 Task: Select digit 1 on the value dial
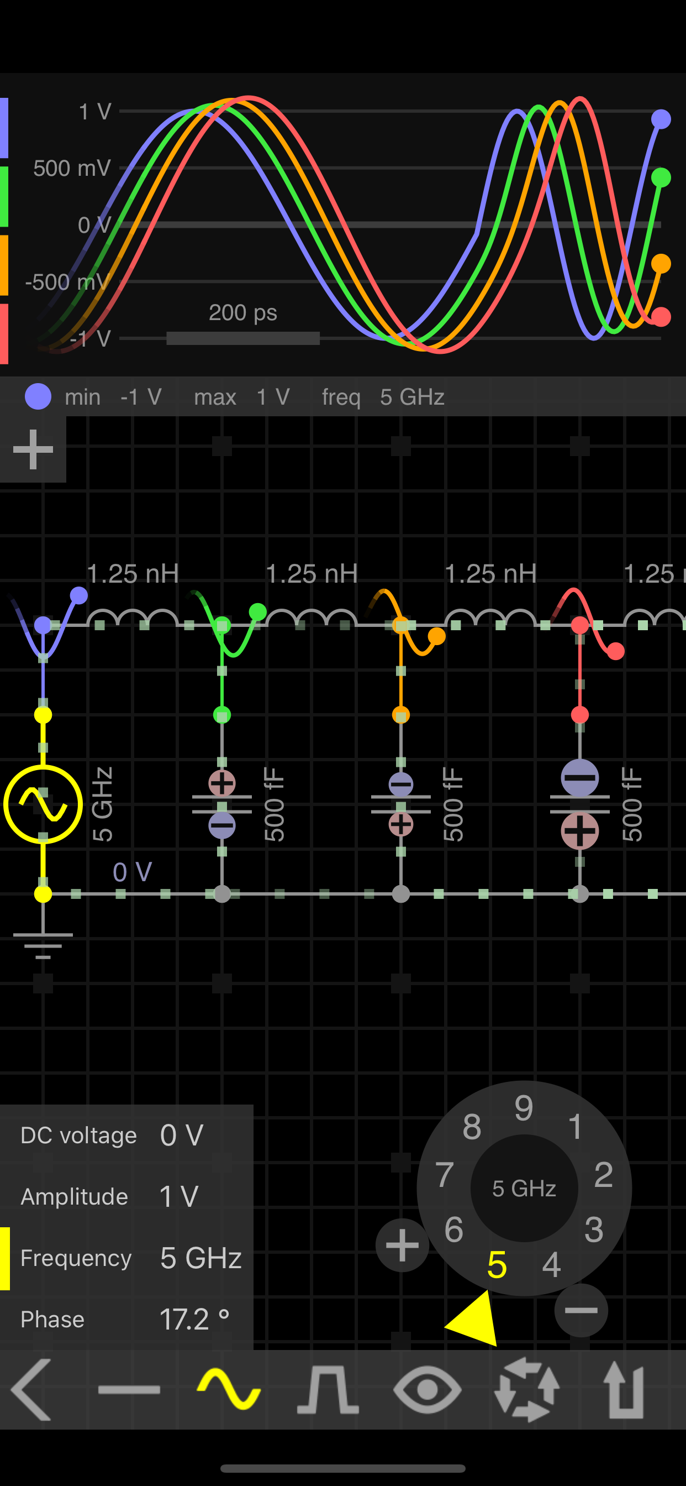[x=575, y=1126]
